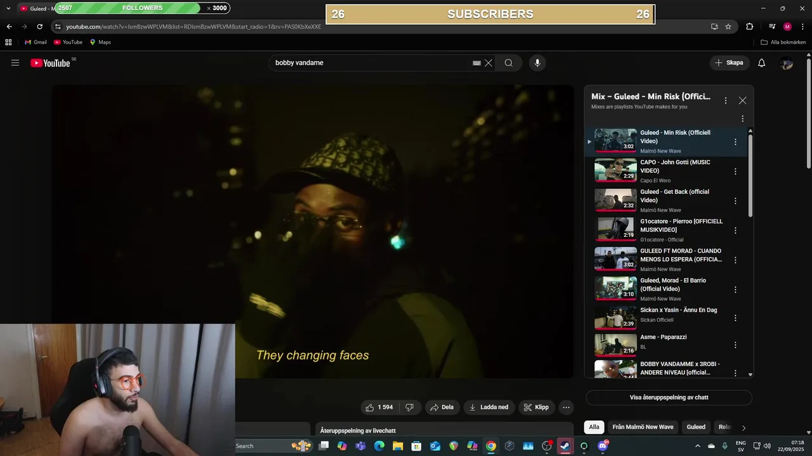
Task: Open more actions ellipsis below video
Action: (566, 407)
